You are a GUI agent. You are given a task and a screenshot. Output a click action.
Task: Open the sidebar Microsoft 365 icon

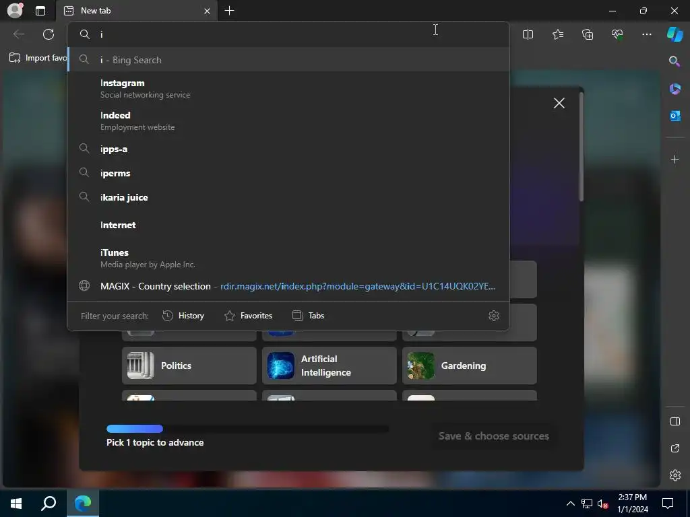coord(675,89)
